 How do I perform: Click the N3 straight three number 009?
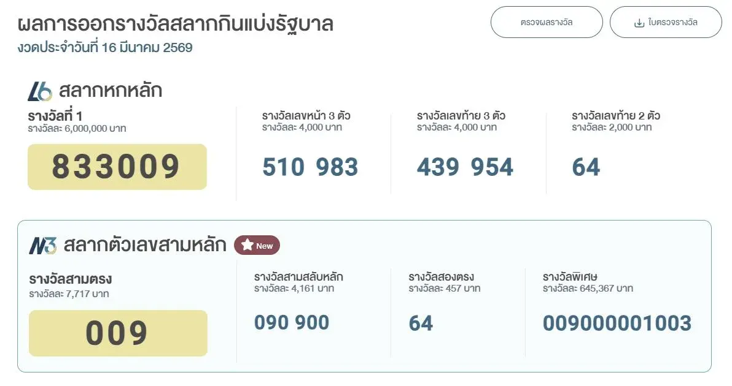click(x=117, y=333)
